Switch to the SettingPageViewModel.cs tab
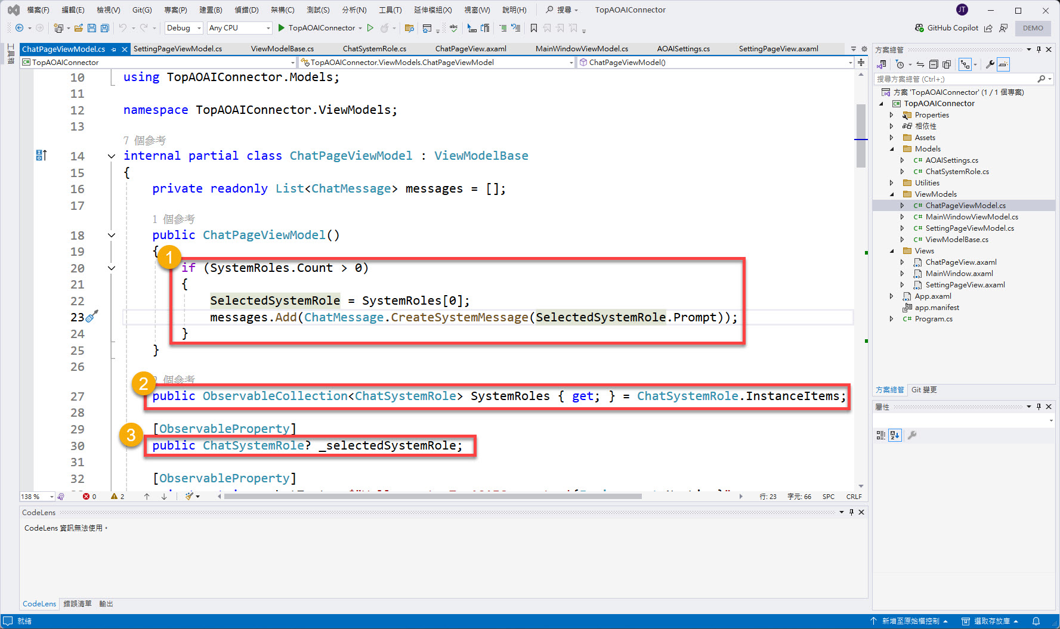Image resolution: width=1060 pixels, height=629 pixels. [x=178, y=49]
